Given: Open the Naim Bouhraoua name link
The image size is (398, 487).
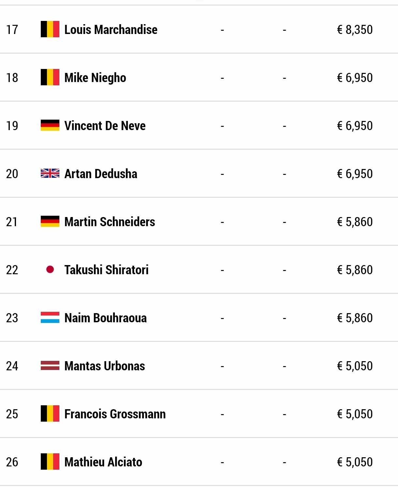Looking at the screenshot, I should pos(105,318).
